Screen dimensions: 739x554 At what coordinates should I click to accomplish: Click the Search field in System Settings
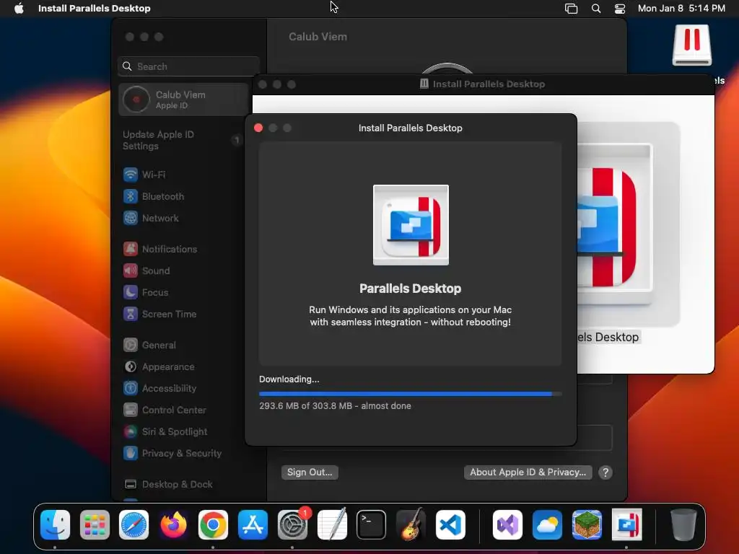(x=188, y=66)
